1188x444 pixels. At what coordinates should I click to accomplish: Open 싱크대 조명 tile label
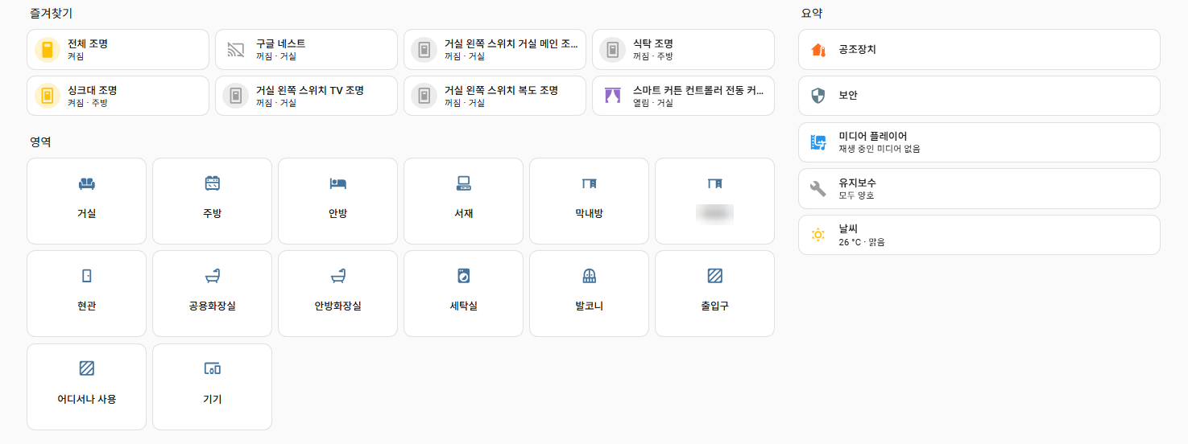point(93,90)
